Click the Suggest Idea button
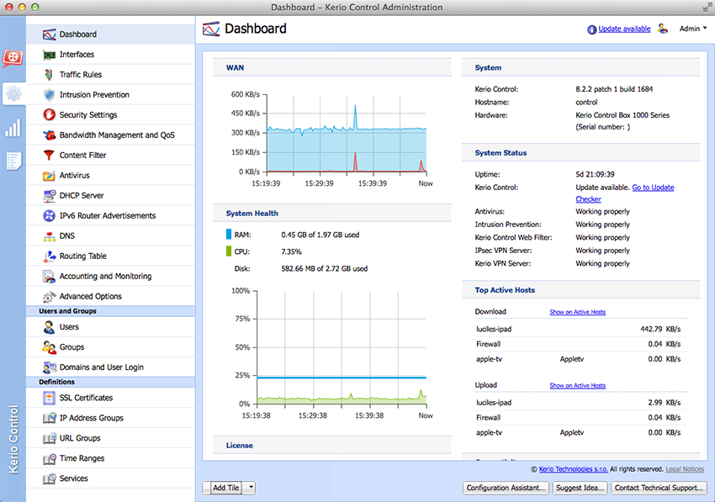This screenshot has width=715, height=502. [x=580, y=488]
